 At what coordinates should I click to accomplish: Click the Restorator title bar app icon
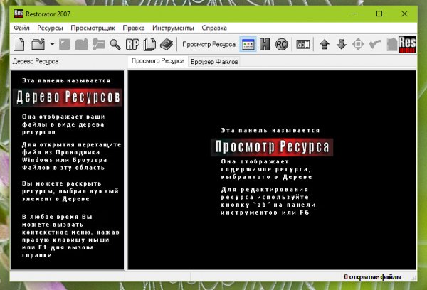(19, 14)
